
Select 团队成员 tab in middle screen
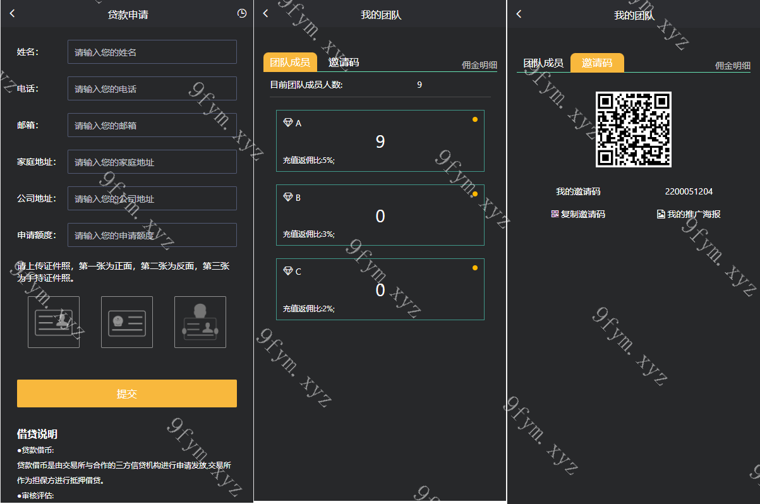(x=290, y=63)
